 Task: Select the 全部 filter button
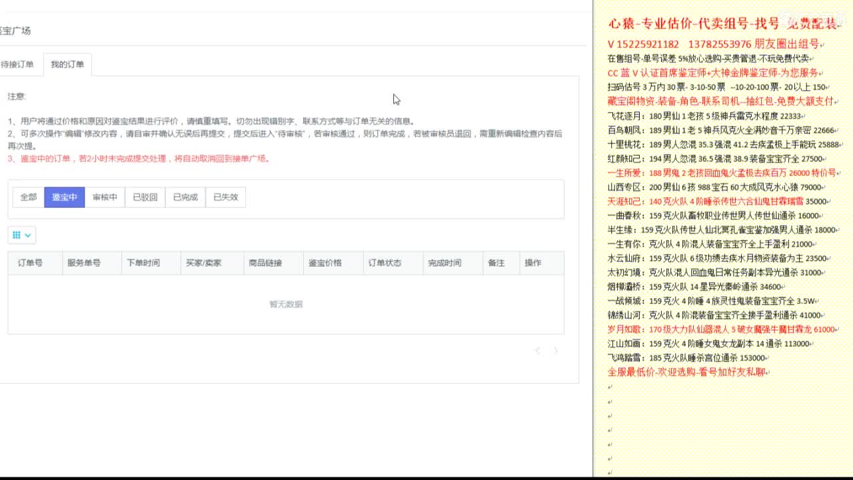(28, 197)
